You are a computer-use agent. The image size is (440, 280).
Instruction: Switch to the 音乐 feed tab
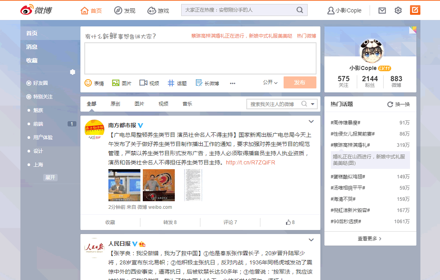[x=188, y=104]
